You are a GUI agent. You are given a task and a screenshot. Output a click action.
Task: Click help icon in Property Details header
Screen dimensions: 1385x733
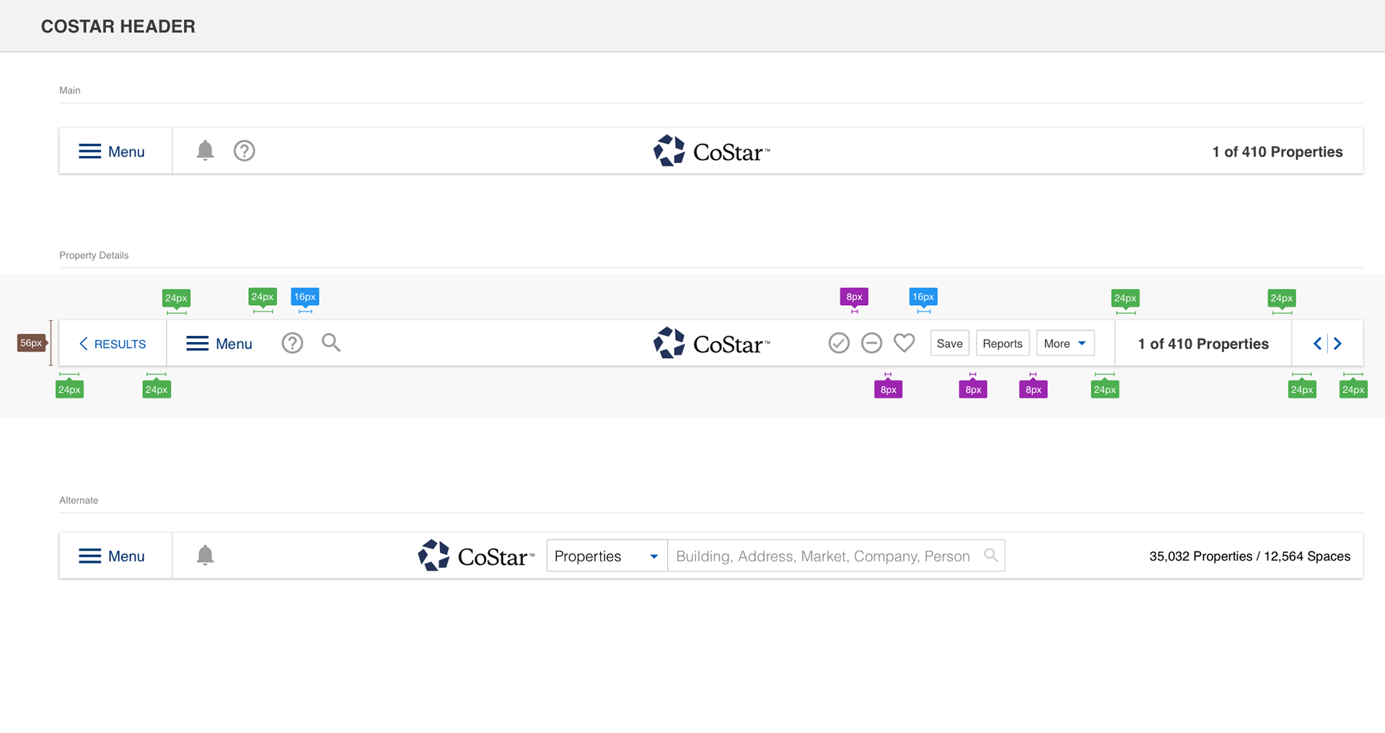click(292, 343)
